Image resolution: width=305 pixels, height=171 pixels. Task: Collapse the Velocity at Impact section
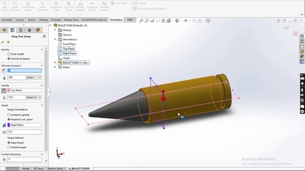pyautogui.click(x=42, y=66)
